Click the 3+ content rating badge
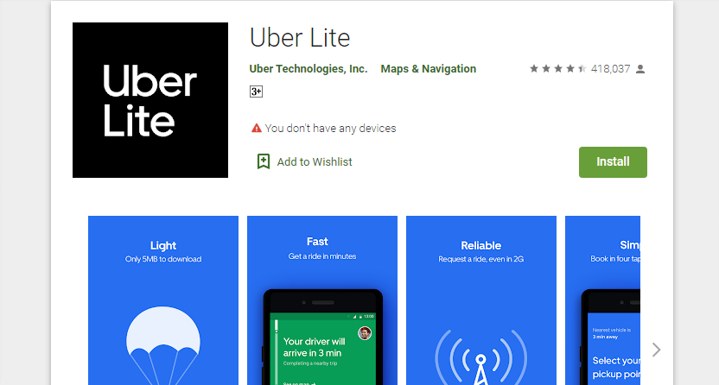Screen dimensions: 719x385 point(256,92)
